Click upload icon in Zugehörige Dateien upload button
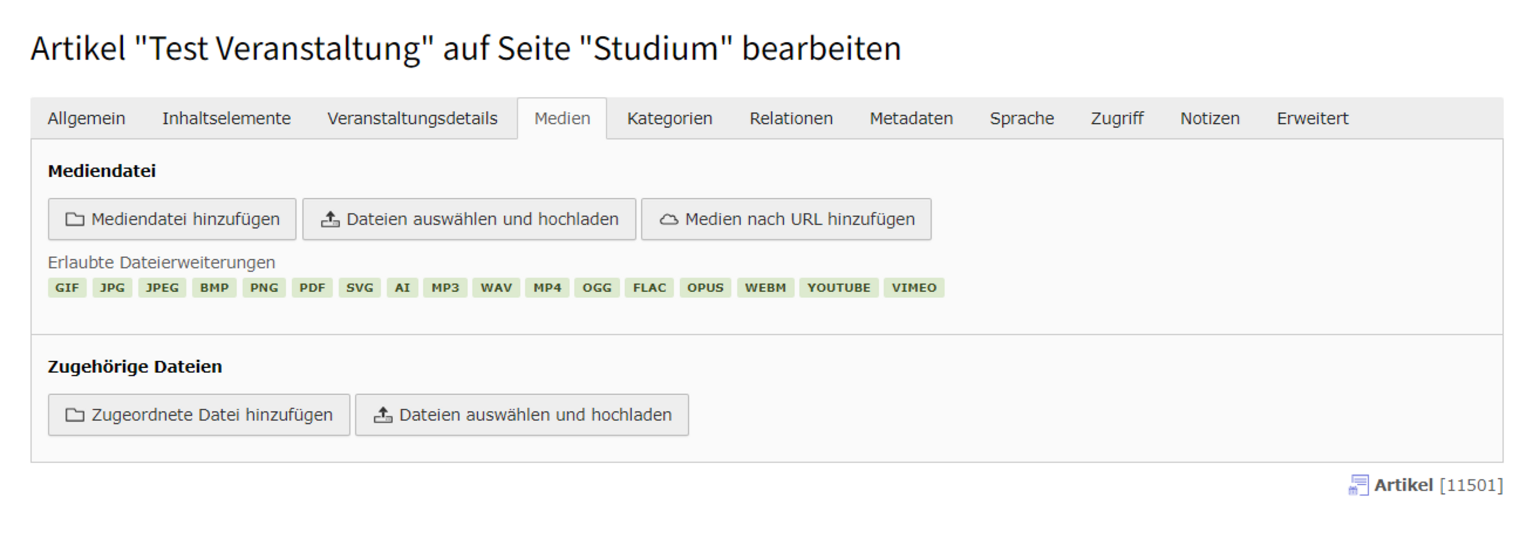This screenshot has height=539, width=1533. pos(383,414)
